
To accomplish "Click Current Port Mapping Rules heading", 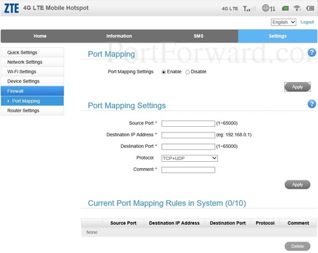I will 167,203.
